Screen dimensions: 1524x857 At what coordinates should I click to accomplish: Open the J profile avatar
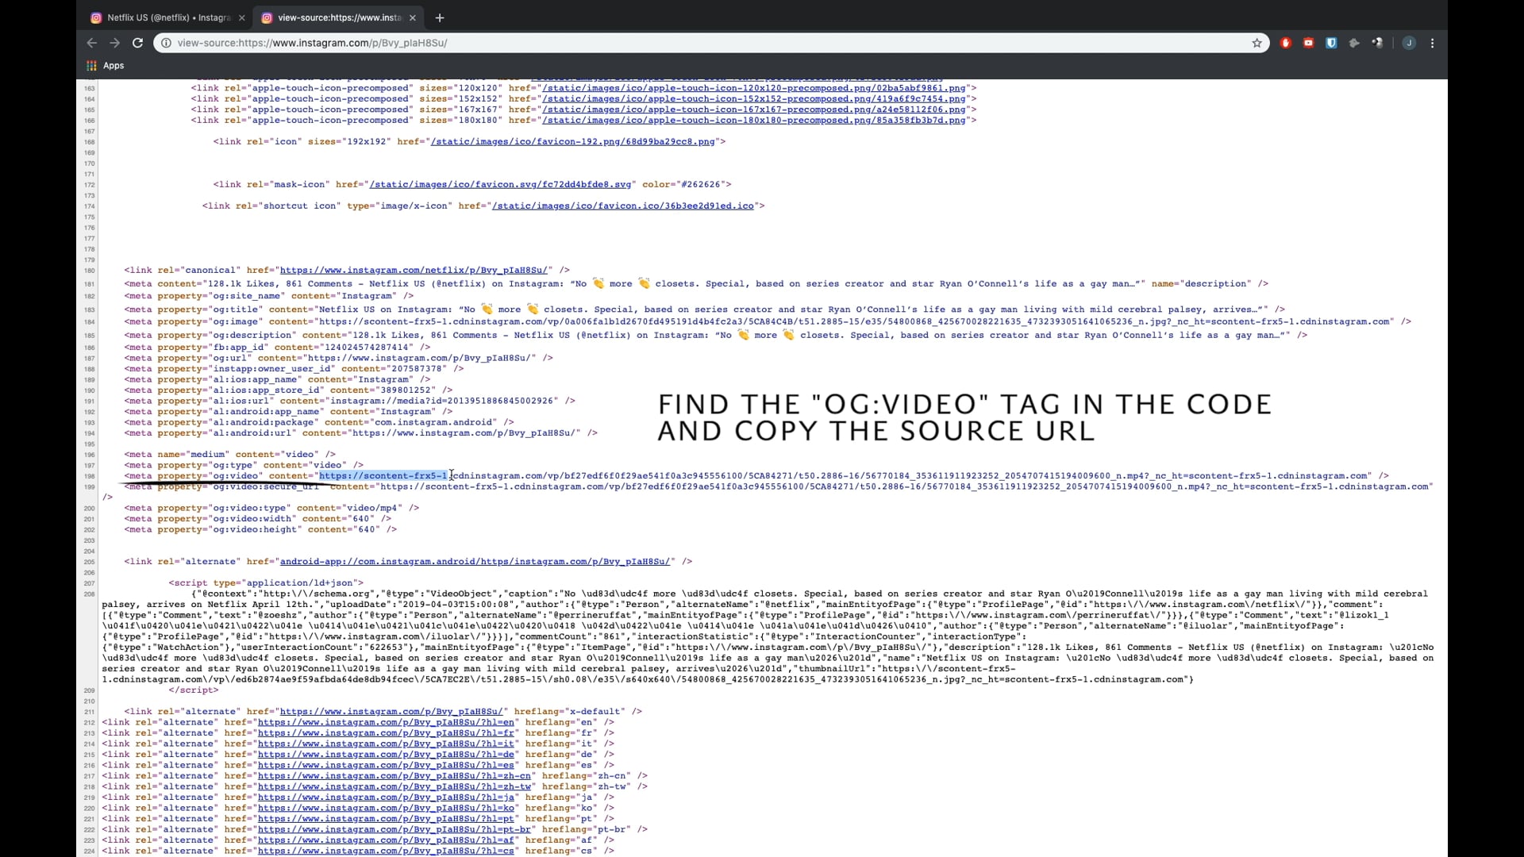1409,43
